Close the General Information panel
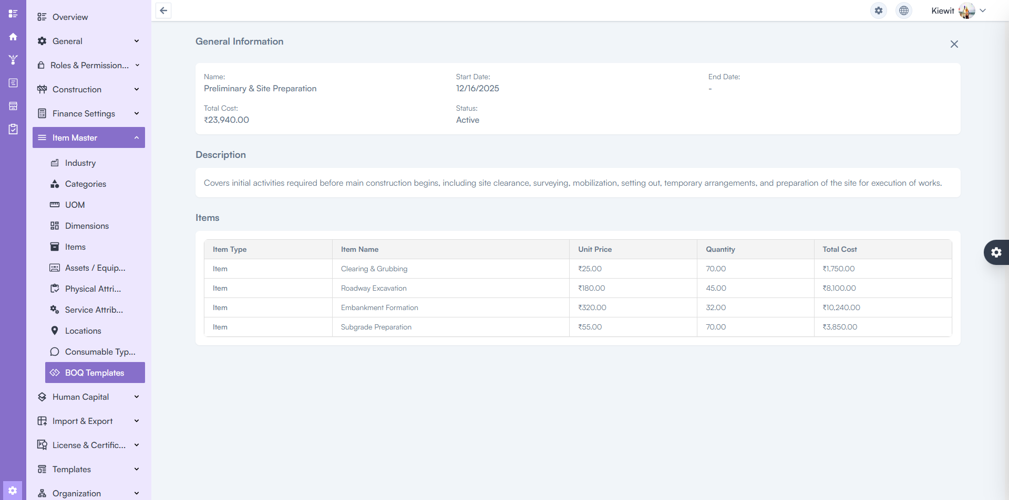1009x500 pixels. (x=954, y=44)
